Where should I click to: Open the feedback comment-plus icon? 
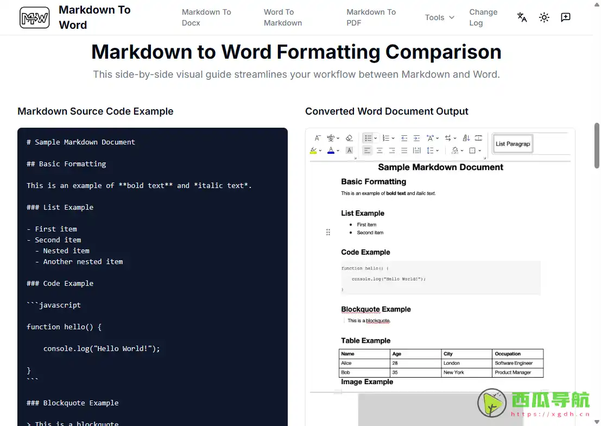(x=565, y=17)
